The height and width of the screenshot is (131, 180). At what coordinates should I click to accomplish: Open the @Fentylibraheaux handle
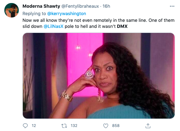(x=80, y=6)
